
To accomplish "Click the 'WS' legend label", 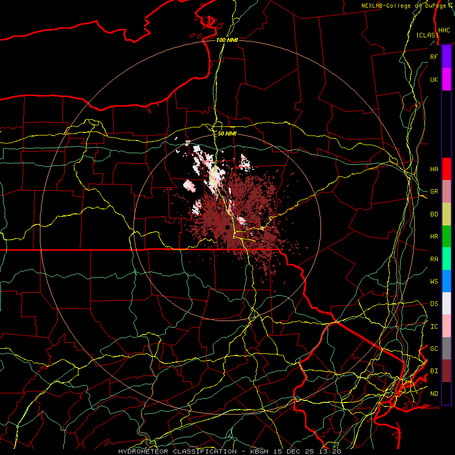I will tap(434, 282).
